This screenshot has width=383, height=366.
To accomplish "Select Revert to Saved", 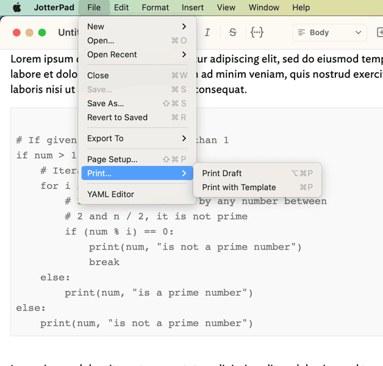I will pyautogui.click(x=137, y=118).
